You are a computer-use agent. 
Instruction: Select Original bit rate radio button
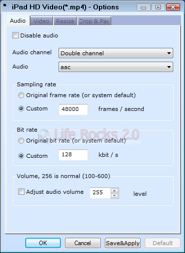coord(21,141)
